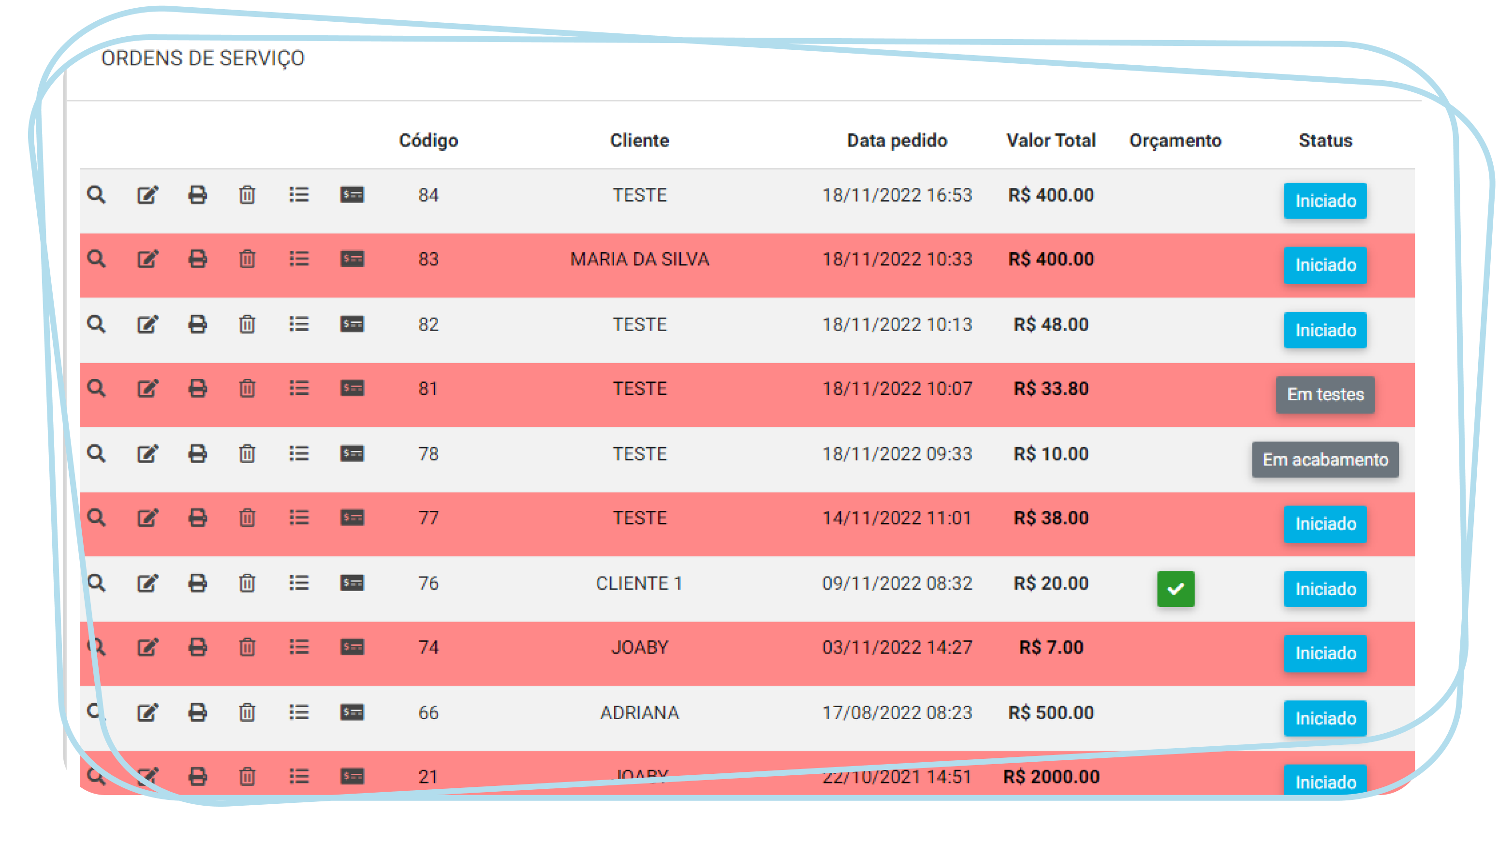Delete order 84 with trash icon

(x=247, y=195)
